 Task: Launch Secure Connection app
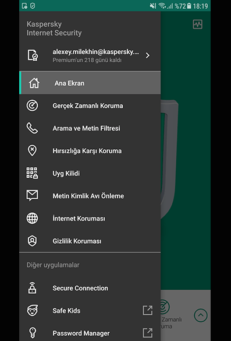pyautogui.click(x=90, y=288)
